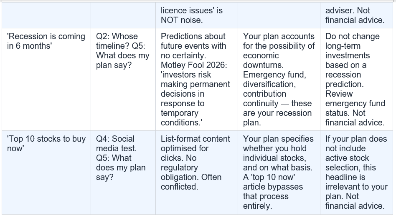The height and width of the screenshot is (215, 396).
Task: Place cursor on 'Emergency fund, diversification' text
Action: (274, 80)
